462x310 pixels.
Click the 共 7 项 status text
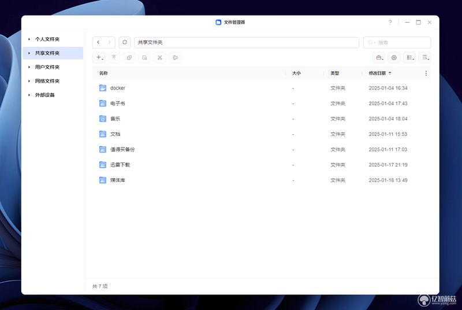100,286
